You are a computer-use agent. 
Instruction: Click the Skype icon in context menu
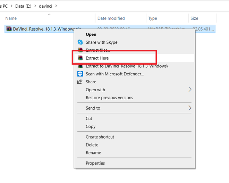point(80,42)
